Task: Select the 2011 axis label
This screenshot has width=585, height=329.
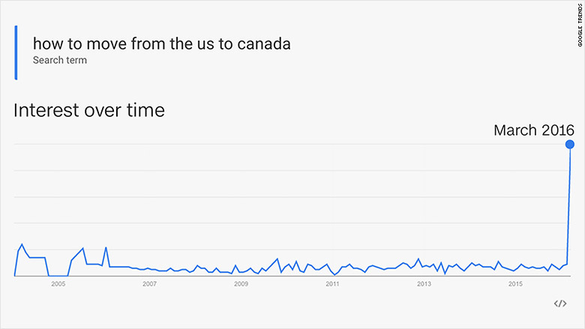Action: [x=332, y=284]
